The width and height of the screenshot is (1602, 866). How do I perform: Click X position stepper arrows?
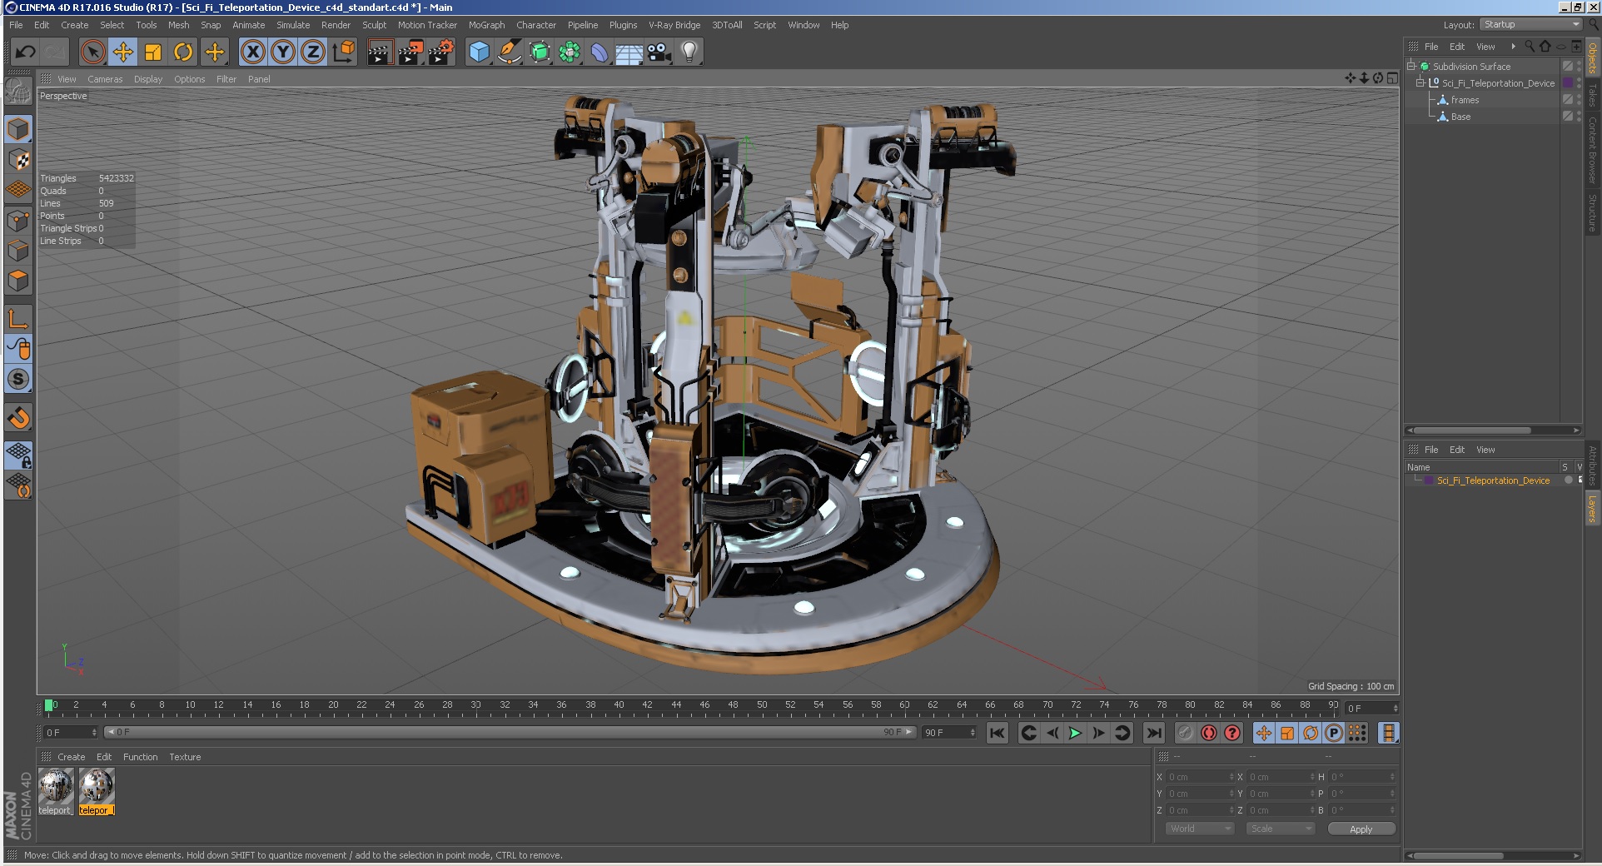(1231, 777)
